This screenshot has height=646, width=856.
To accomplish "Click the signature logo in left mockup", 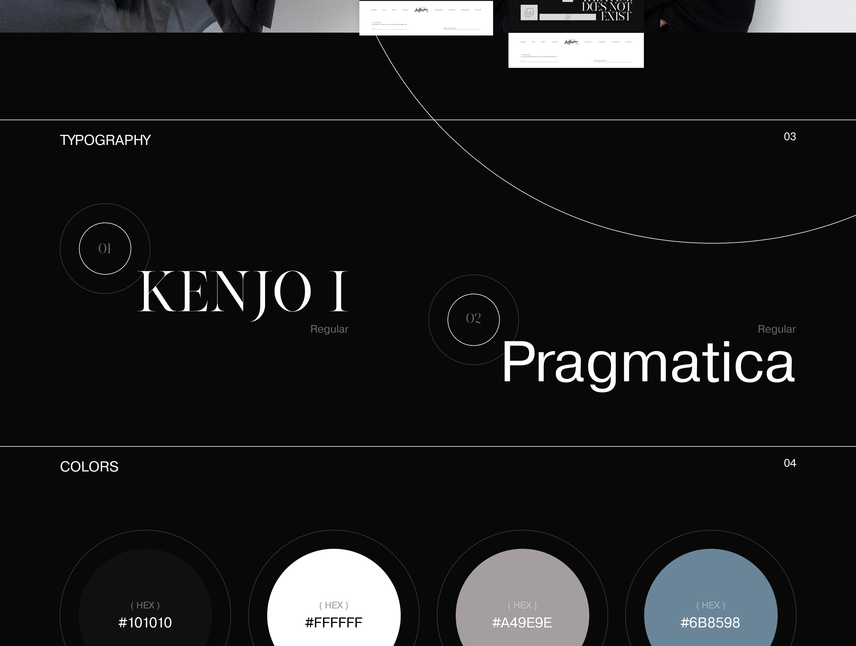I will pyautogui.click(x=421, y=10).
